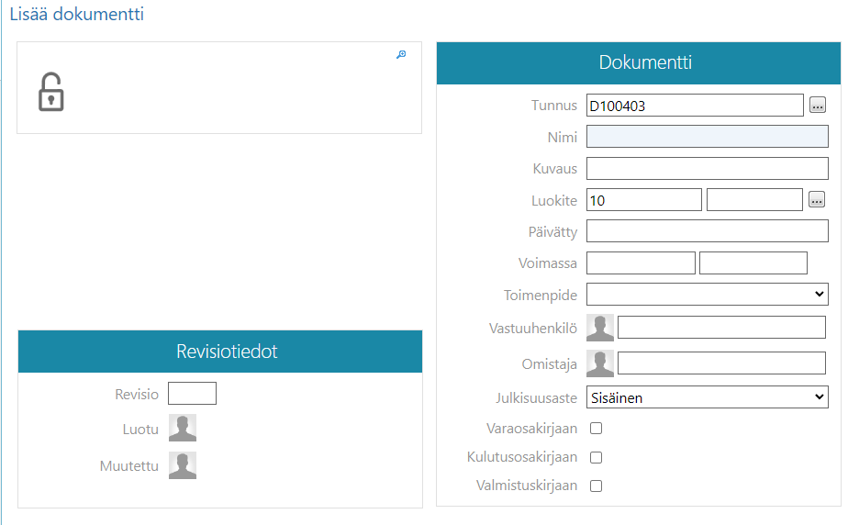848x525 pixels.
Task: Click the Luotu user avatar icon
Action: pos(183,429)
